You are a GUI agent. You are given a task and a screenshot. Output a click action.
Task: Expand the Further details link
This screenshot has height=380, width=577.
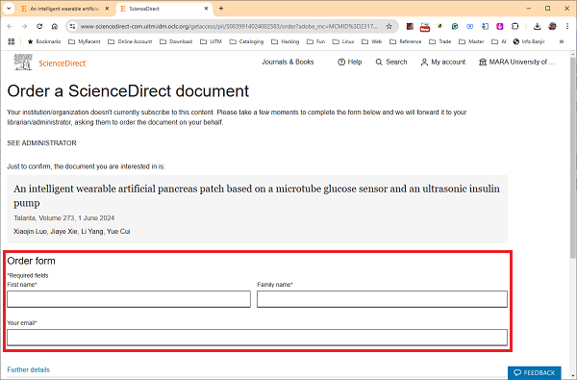pyautogui.click(x=28, y=369)
